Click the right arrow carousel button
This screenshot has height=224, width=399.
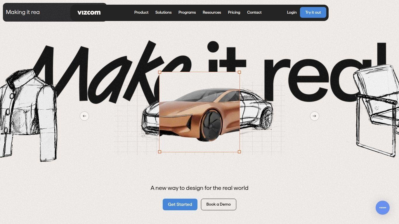[x=314, y=116]
